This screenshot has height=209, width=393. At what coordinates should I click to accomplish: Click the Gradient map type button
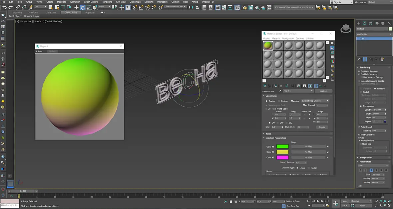pyautogui.click(x=323, y=91)
